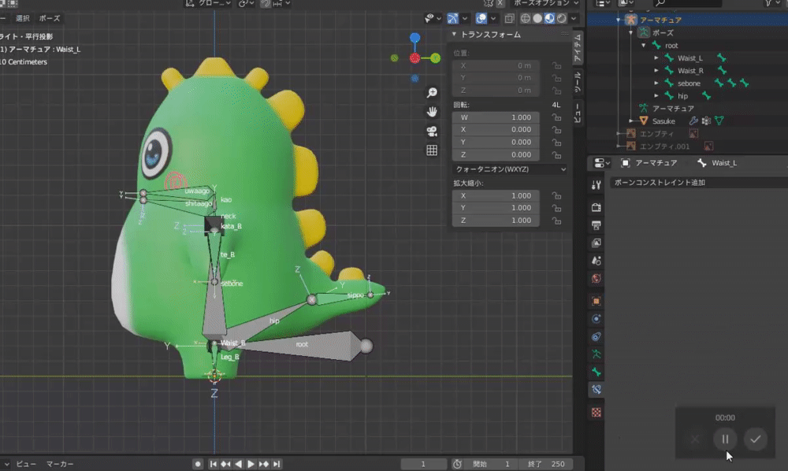Click the current frame number field
This screenshot has height=471, width=788.
[x=423, y=464]
